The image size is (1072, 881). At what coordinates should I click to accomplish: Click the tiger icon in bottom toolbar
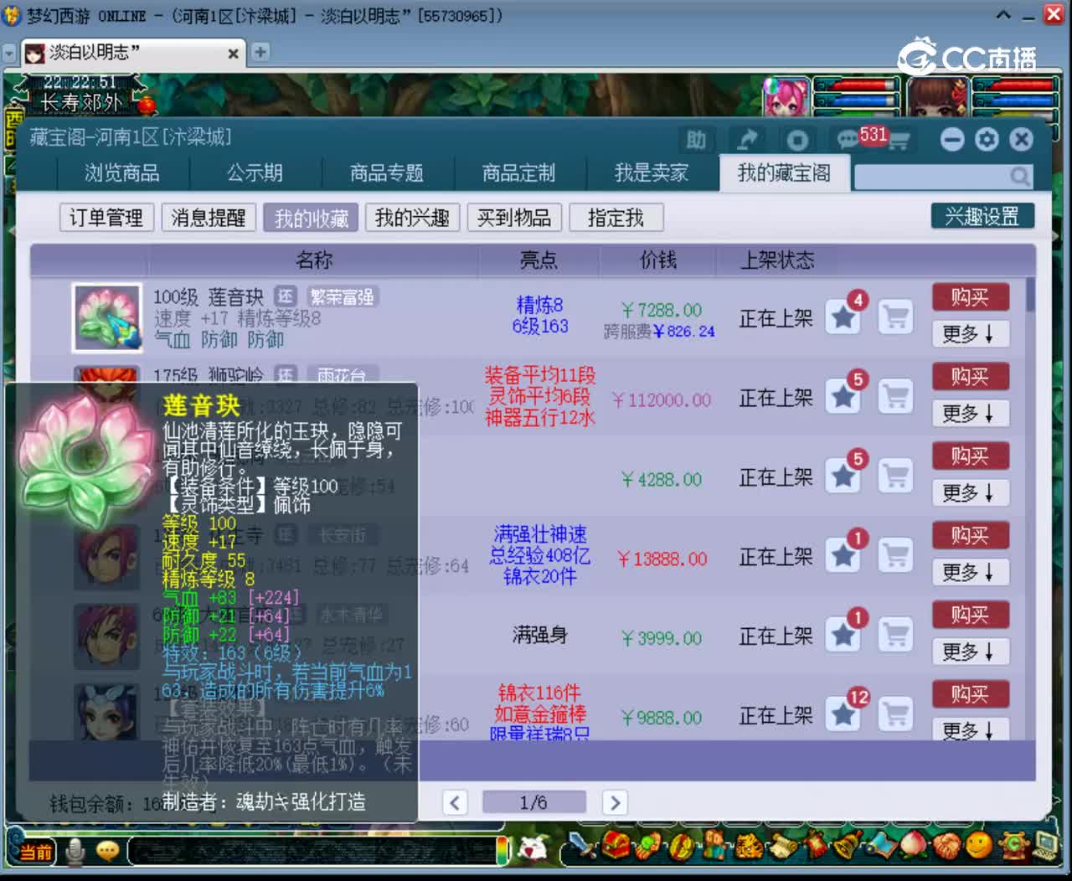[x=749, y=847]
